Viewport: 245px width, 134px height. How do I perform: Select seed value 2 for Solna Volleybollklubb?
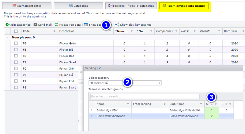pos(212,116)
